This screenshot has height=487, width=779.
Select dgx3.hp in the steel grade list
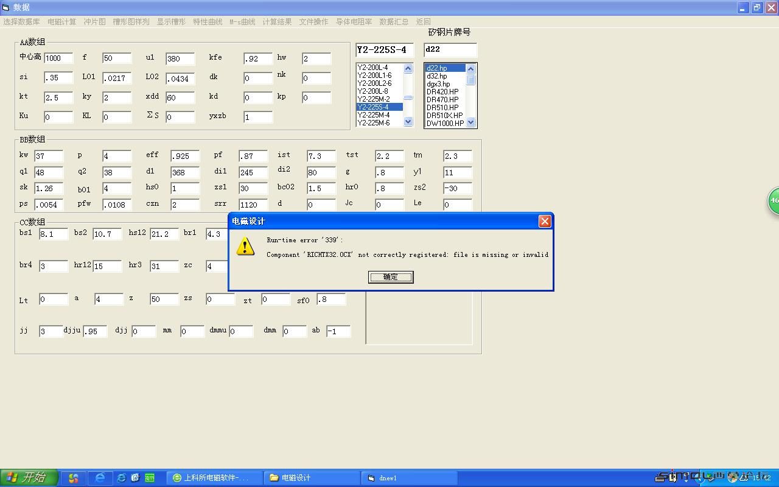[445, 84]
